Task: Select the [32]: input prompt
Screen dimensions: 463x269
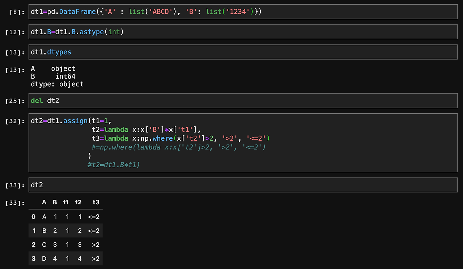Action: pos(15,121)
